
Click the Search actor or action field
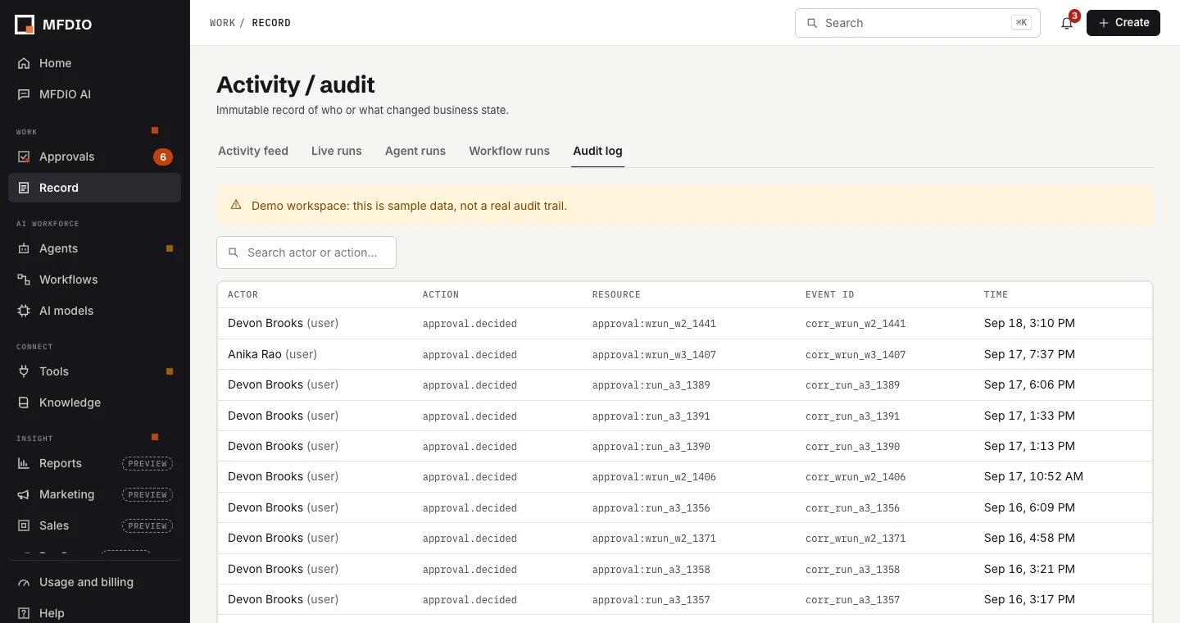(x=306, y=252)
